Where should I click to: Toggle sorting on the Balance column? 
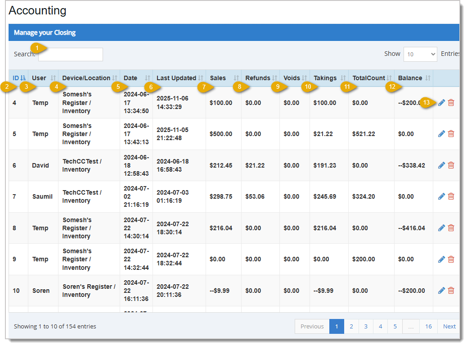click(x=410, y=77)
